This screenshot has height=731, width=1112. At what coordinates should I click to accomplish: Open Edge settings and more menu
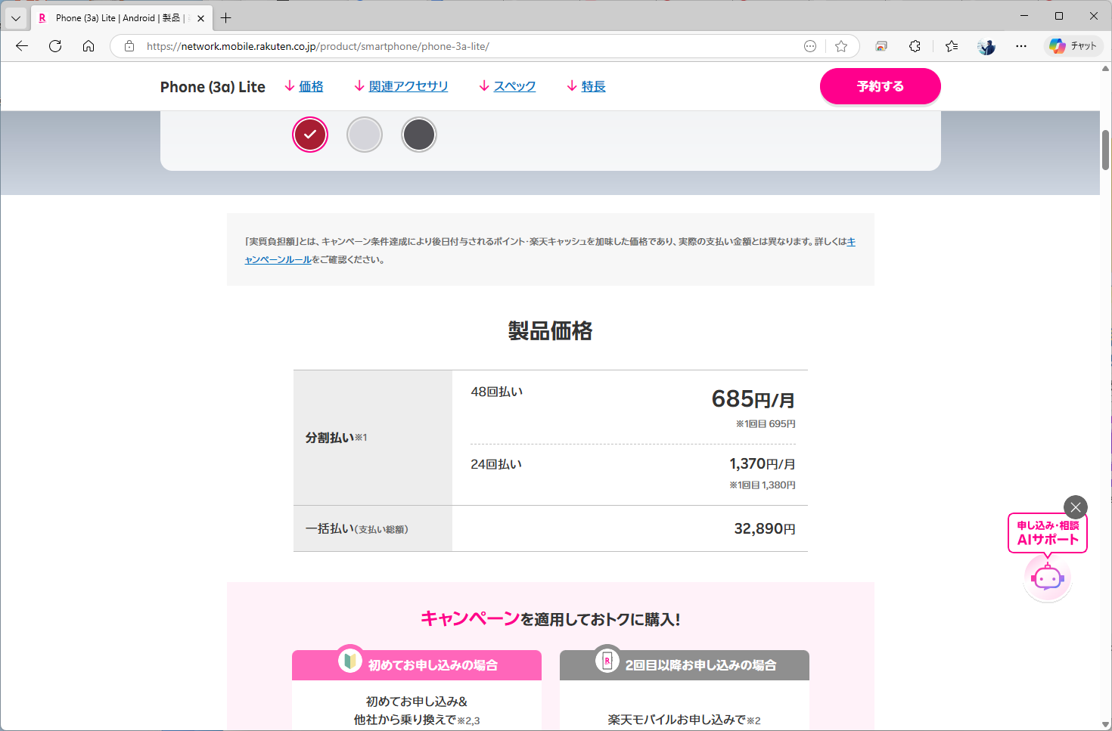(x=1021, y=46)
